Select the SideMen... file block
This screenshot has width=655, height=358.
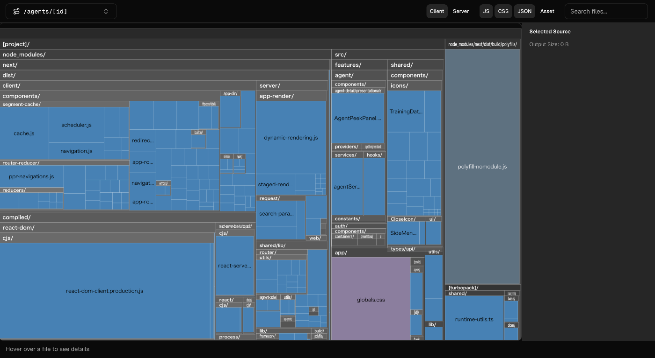(x=403, y=232)
